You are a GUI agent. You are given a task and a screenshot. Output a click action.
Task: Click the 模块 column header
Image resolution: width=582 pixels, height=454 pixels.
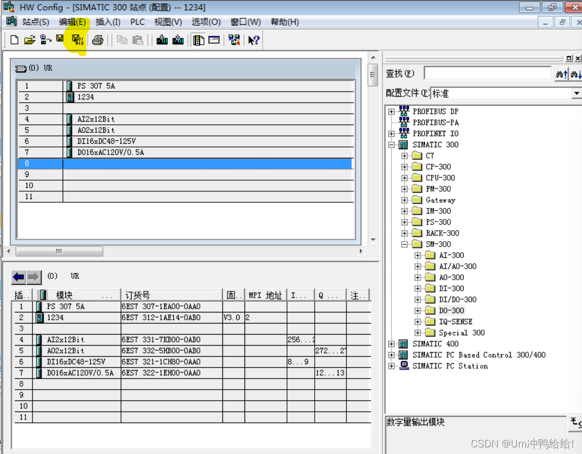(x=77, y=295)
